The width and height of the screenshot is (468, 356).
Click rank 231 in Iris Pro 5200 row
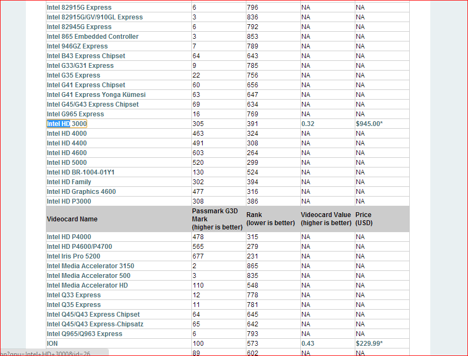pyautogui.click(x=252, y=256)
